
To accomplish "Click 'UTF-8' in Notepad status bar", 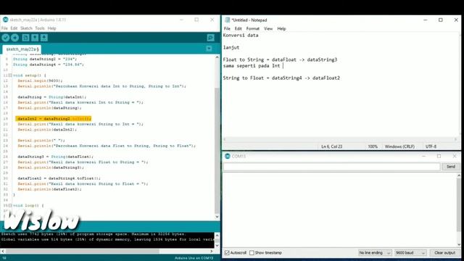I will (431, 146).
